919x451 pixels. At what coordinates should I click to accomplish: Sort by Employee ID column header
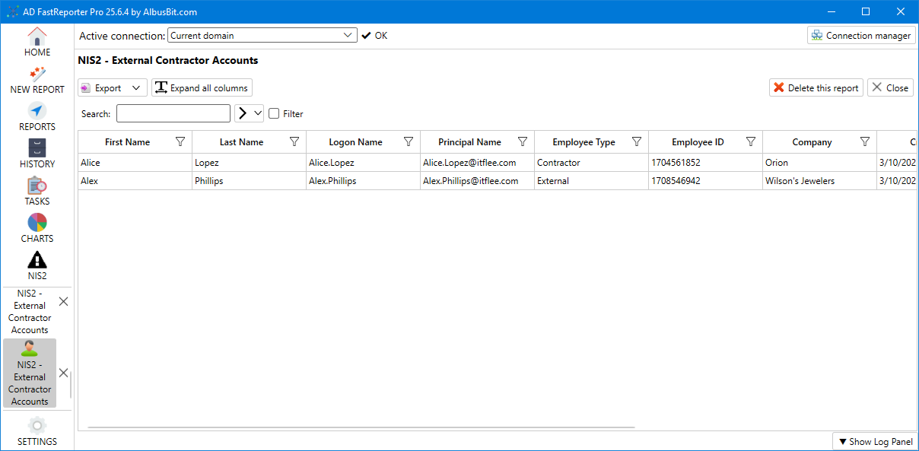click(698, 142)
